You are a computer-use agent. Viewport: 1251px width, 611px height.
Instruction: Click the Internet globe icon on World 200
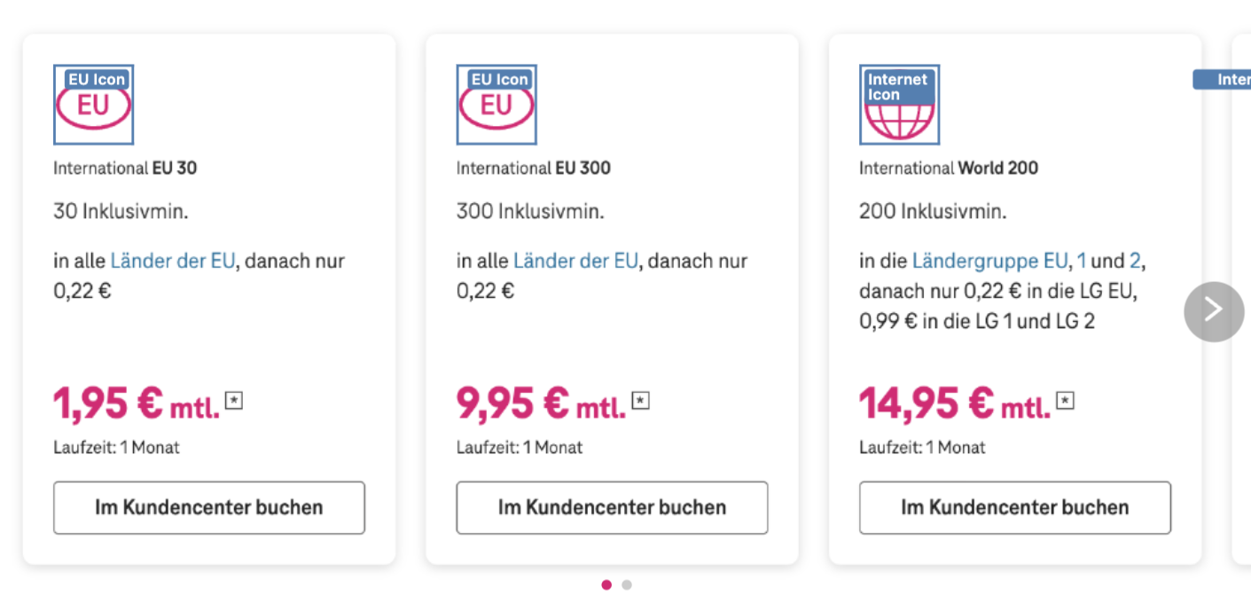click(x=899, y=105)
